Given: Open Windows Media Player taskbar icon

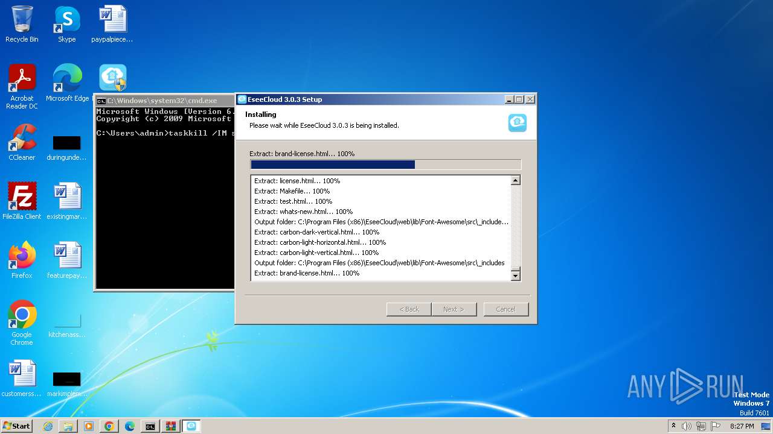Looking at the screenshot, I should click(89, 426).
